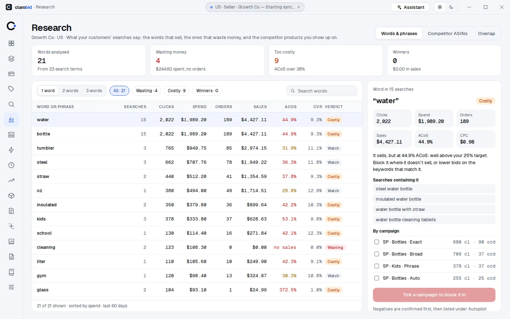Select the tumbler row in the table
This screenshot has height=319, width=510.
(x=197, y=148)
